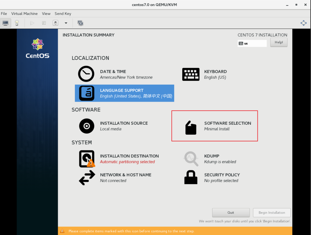
Task: Open the Installation Source disc icon
Action: pyautogui.click(x=87, y=126)
